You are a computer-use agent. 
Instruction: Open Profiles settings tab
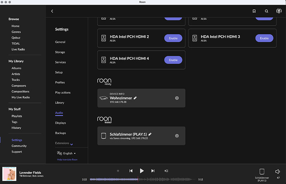[60, 82]
